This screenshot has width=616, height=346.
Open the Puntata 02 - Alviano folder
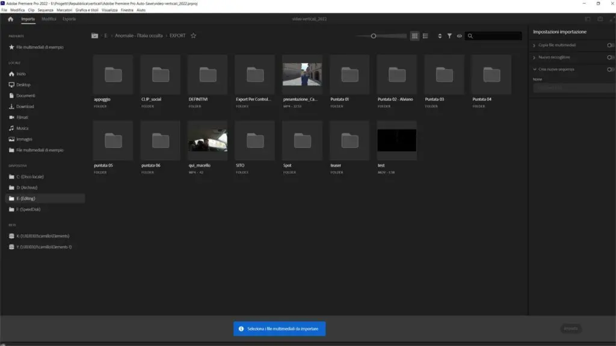[397, 74]
